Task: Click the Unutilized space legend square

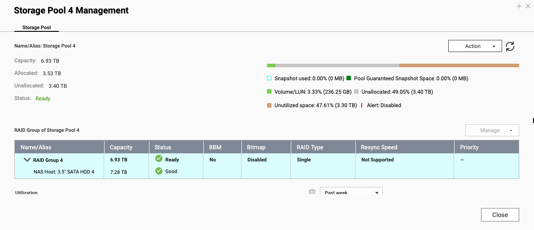Action: 269,105
